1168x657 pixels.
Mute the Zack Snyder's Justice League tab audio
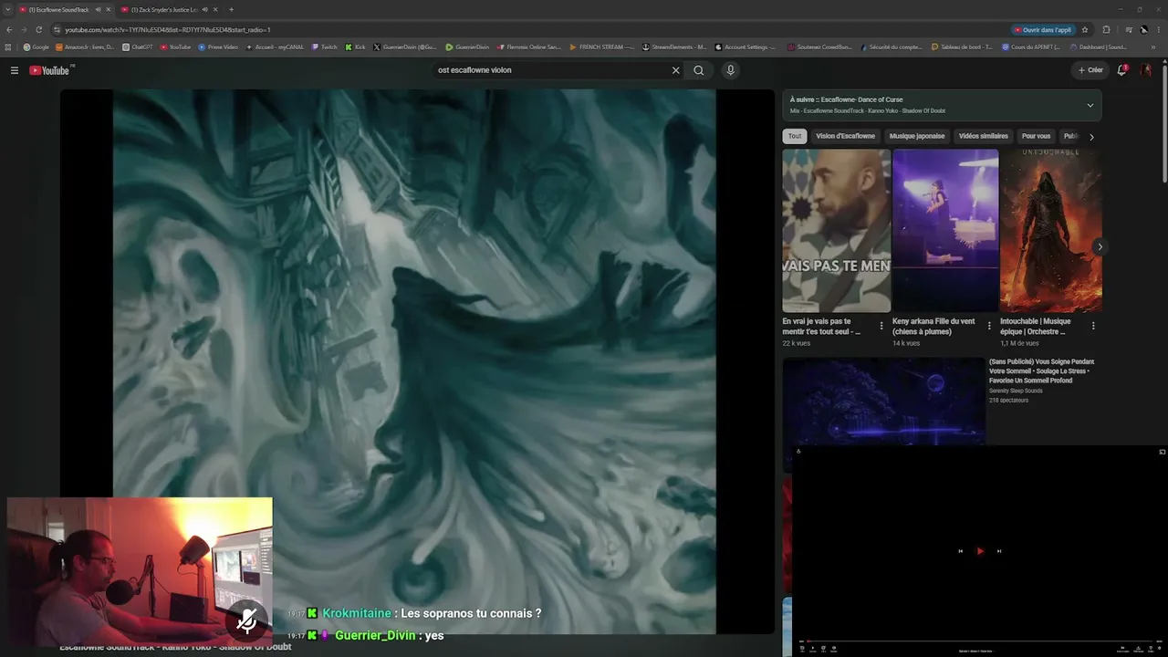204,9
